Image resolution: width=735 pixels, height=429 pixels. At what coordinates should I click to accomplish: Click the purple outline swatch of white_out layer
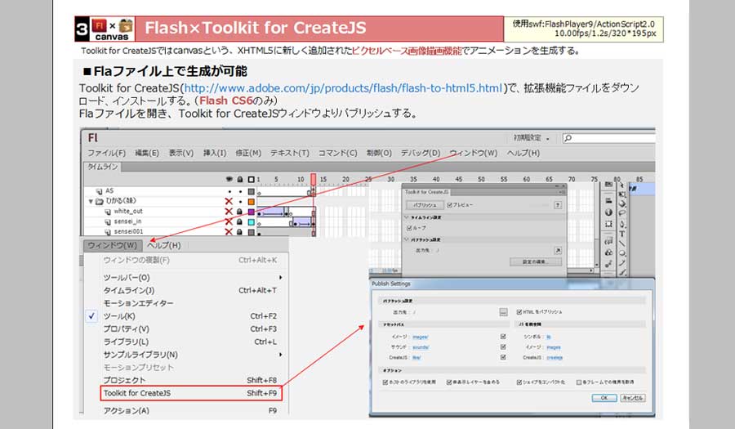pos(252,212)
